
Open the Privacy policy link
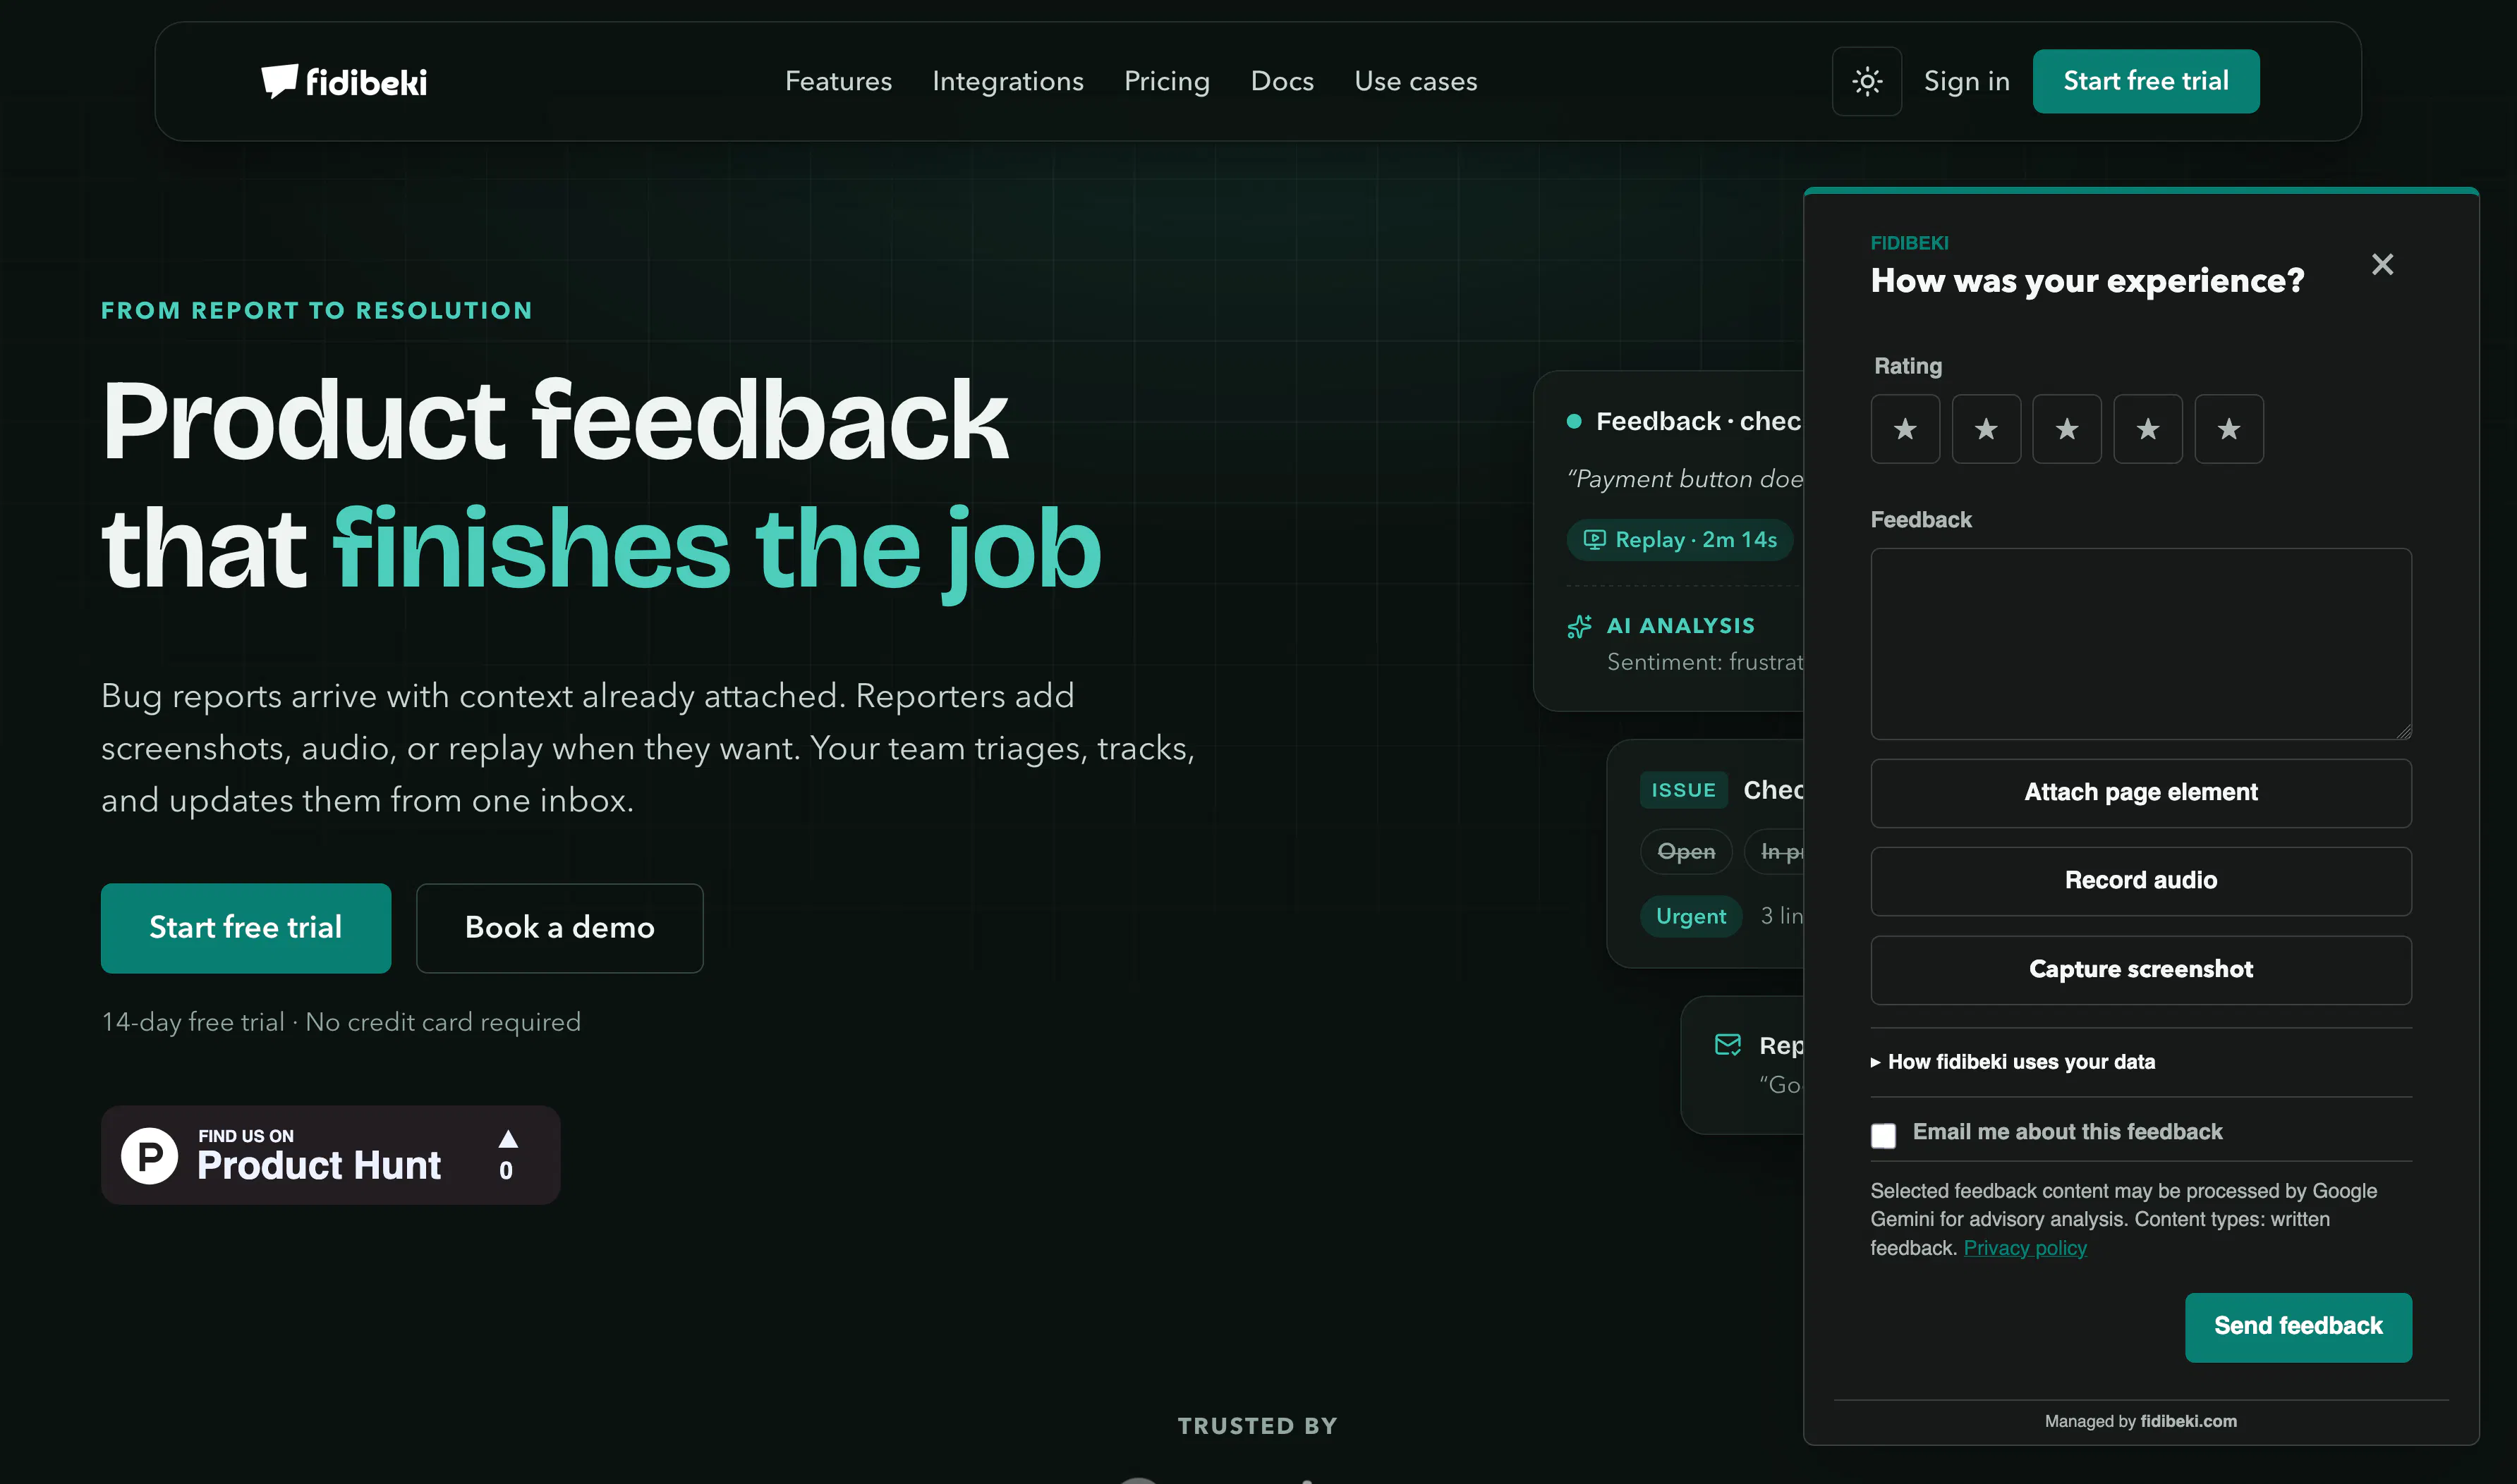coord(2025,1248)
